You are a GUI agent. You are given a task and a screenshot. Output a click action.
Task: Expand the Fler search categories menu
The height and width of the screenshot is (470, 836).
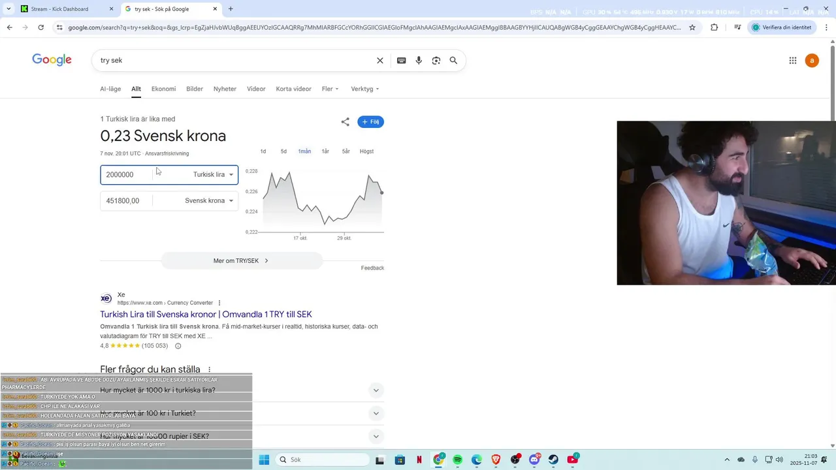tap(330, 89)
